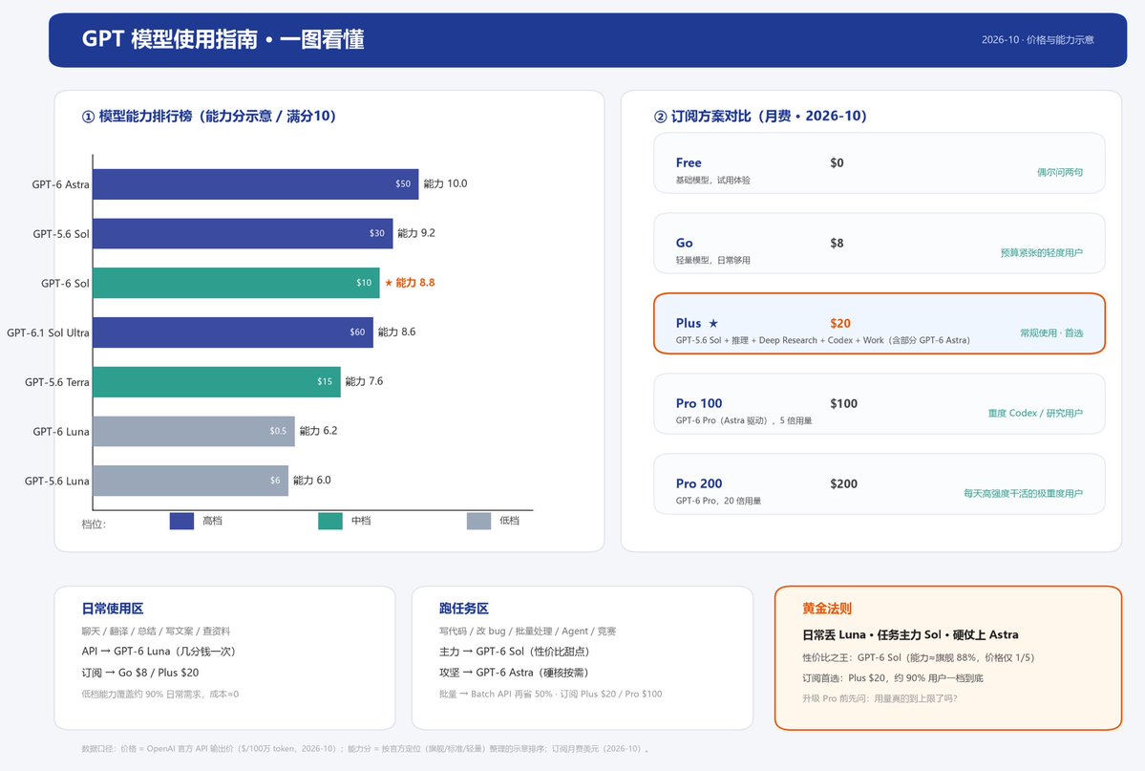1145x771 pixels.
Task: Select the 低档 gray legend swatch
Action: click(479, 521)
